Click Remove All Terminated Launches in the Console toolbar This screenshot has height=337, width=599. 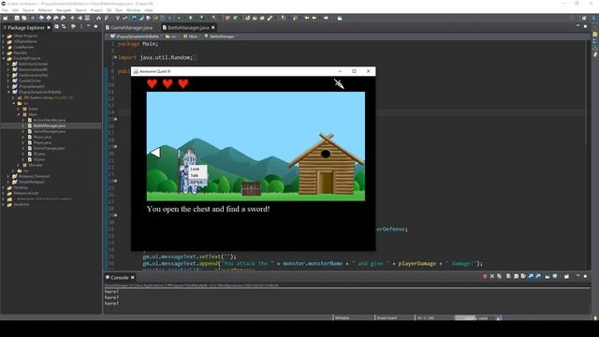[499, 276]
